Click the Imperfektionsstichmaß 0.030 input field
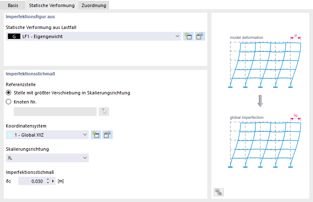 pyautogui.click(x=32, y=181)
